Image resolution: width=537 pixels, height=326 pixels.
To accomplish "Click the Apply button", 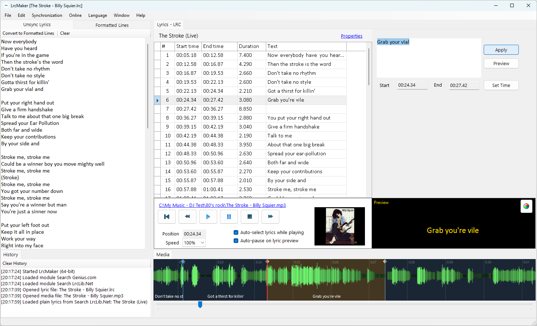I will (x=501, y=50).
